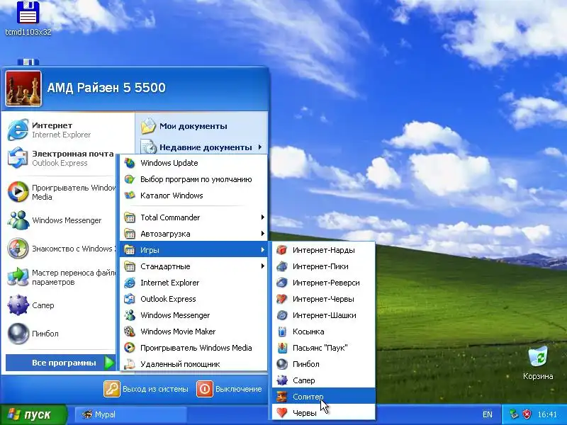This screenshot has width=567, height=425.
Task: Launch Пинбол icon in left column
Action: pos(18,334)
